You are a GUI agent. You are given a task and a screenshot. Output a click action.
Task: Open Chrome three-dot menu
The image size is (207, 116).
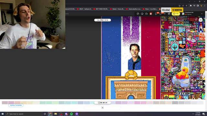pos(205,6)
